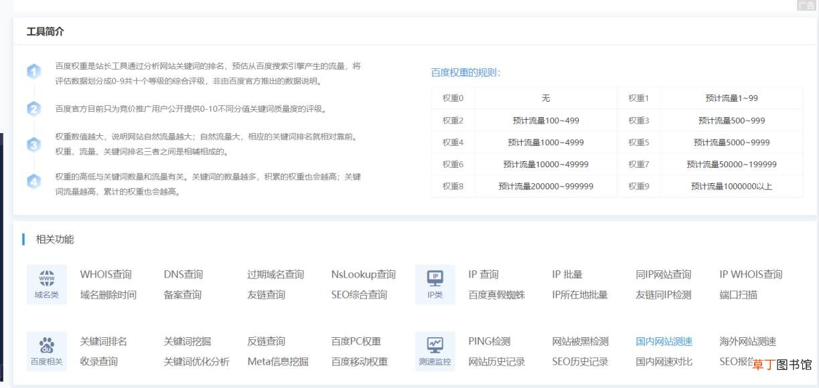Open 网站被黑检测 link
819x388 pixels.
point(581,341)
